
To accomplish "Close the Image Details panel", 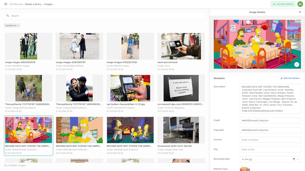I will click(x=300, y=12).
